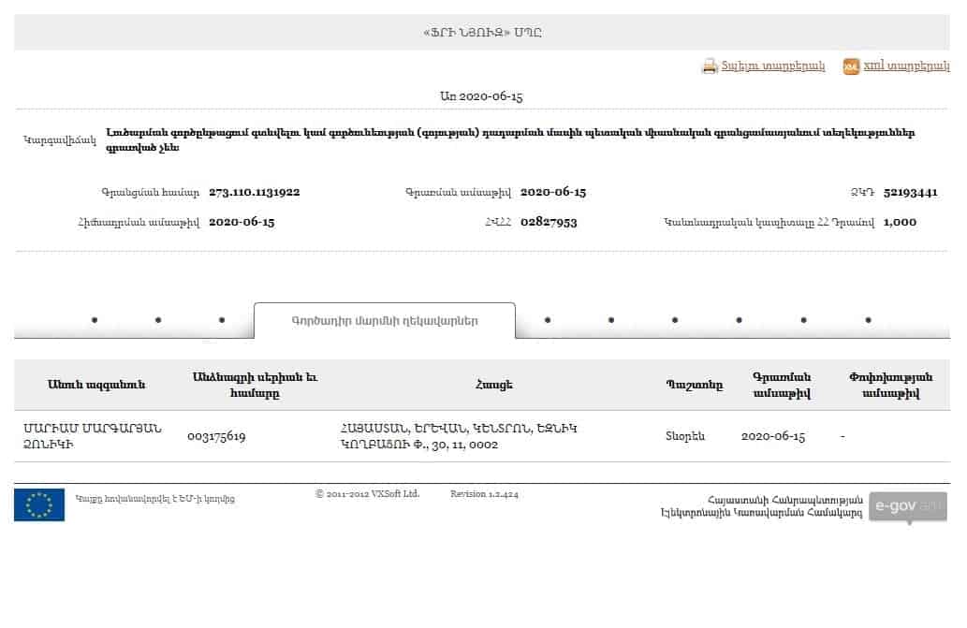This screenshot has height=628, width=967.
Task: Click the e-gov.am logo badge
Action: [x=908, y=507]
